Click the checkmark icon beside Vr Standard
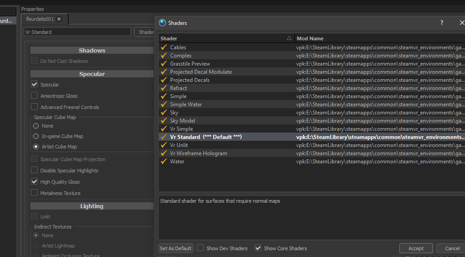 pyautogui.click(x=164, y=137)
